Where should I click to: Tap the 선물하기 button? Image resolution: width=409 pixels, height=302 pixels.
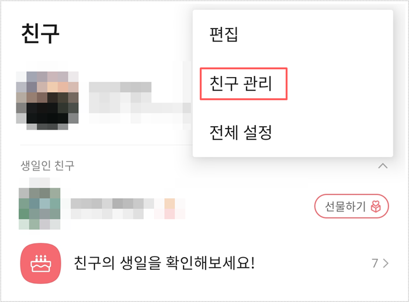pos(351,206)
